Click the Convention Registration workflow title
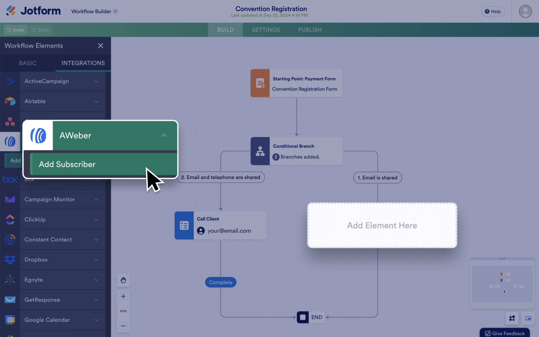 pos(271,9)
